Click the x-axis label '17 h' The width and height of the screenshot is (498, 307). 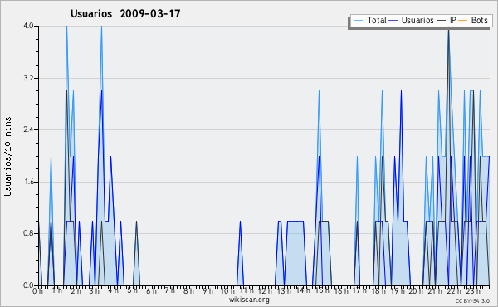359,290
